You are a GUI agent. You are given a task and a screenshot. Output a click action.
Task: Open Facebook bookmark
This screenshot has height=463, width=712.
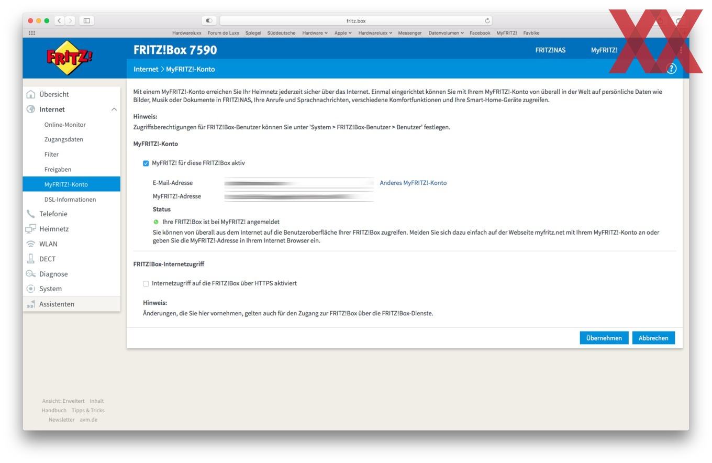pyautogui.click(x=480, y=33)
